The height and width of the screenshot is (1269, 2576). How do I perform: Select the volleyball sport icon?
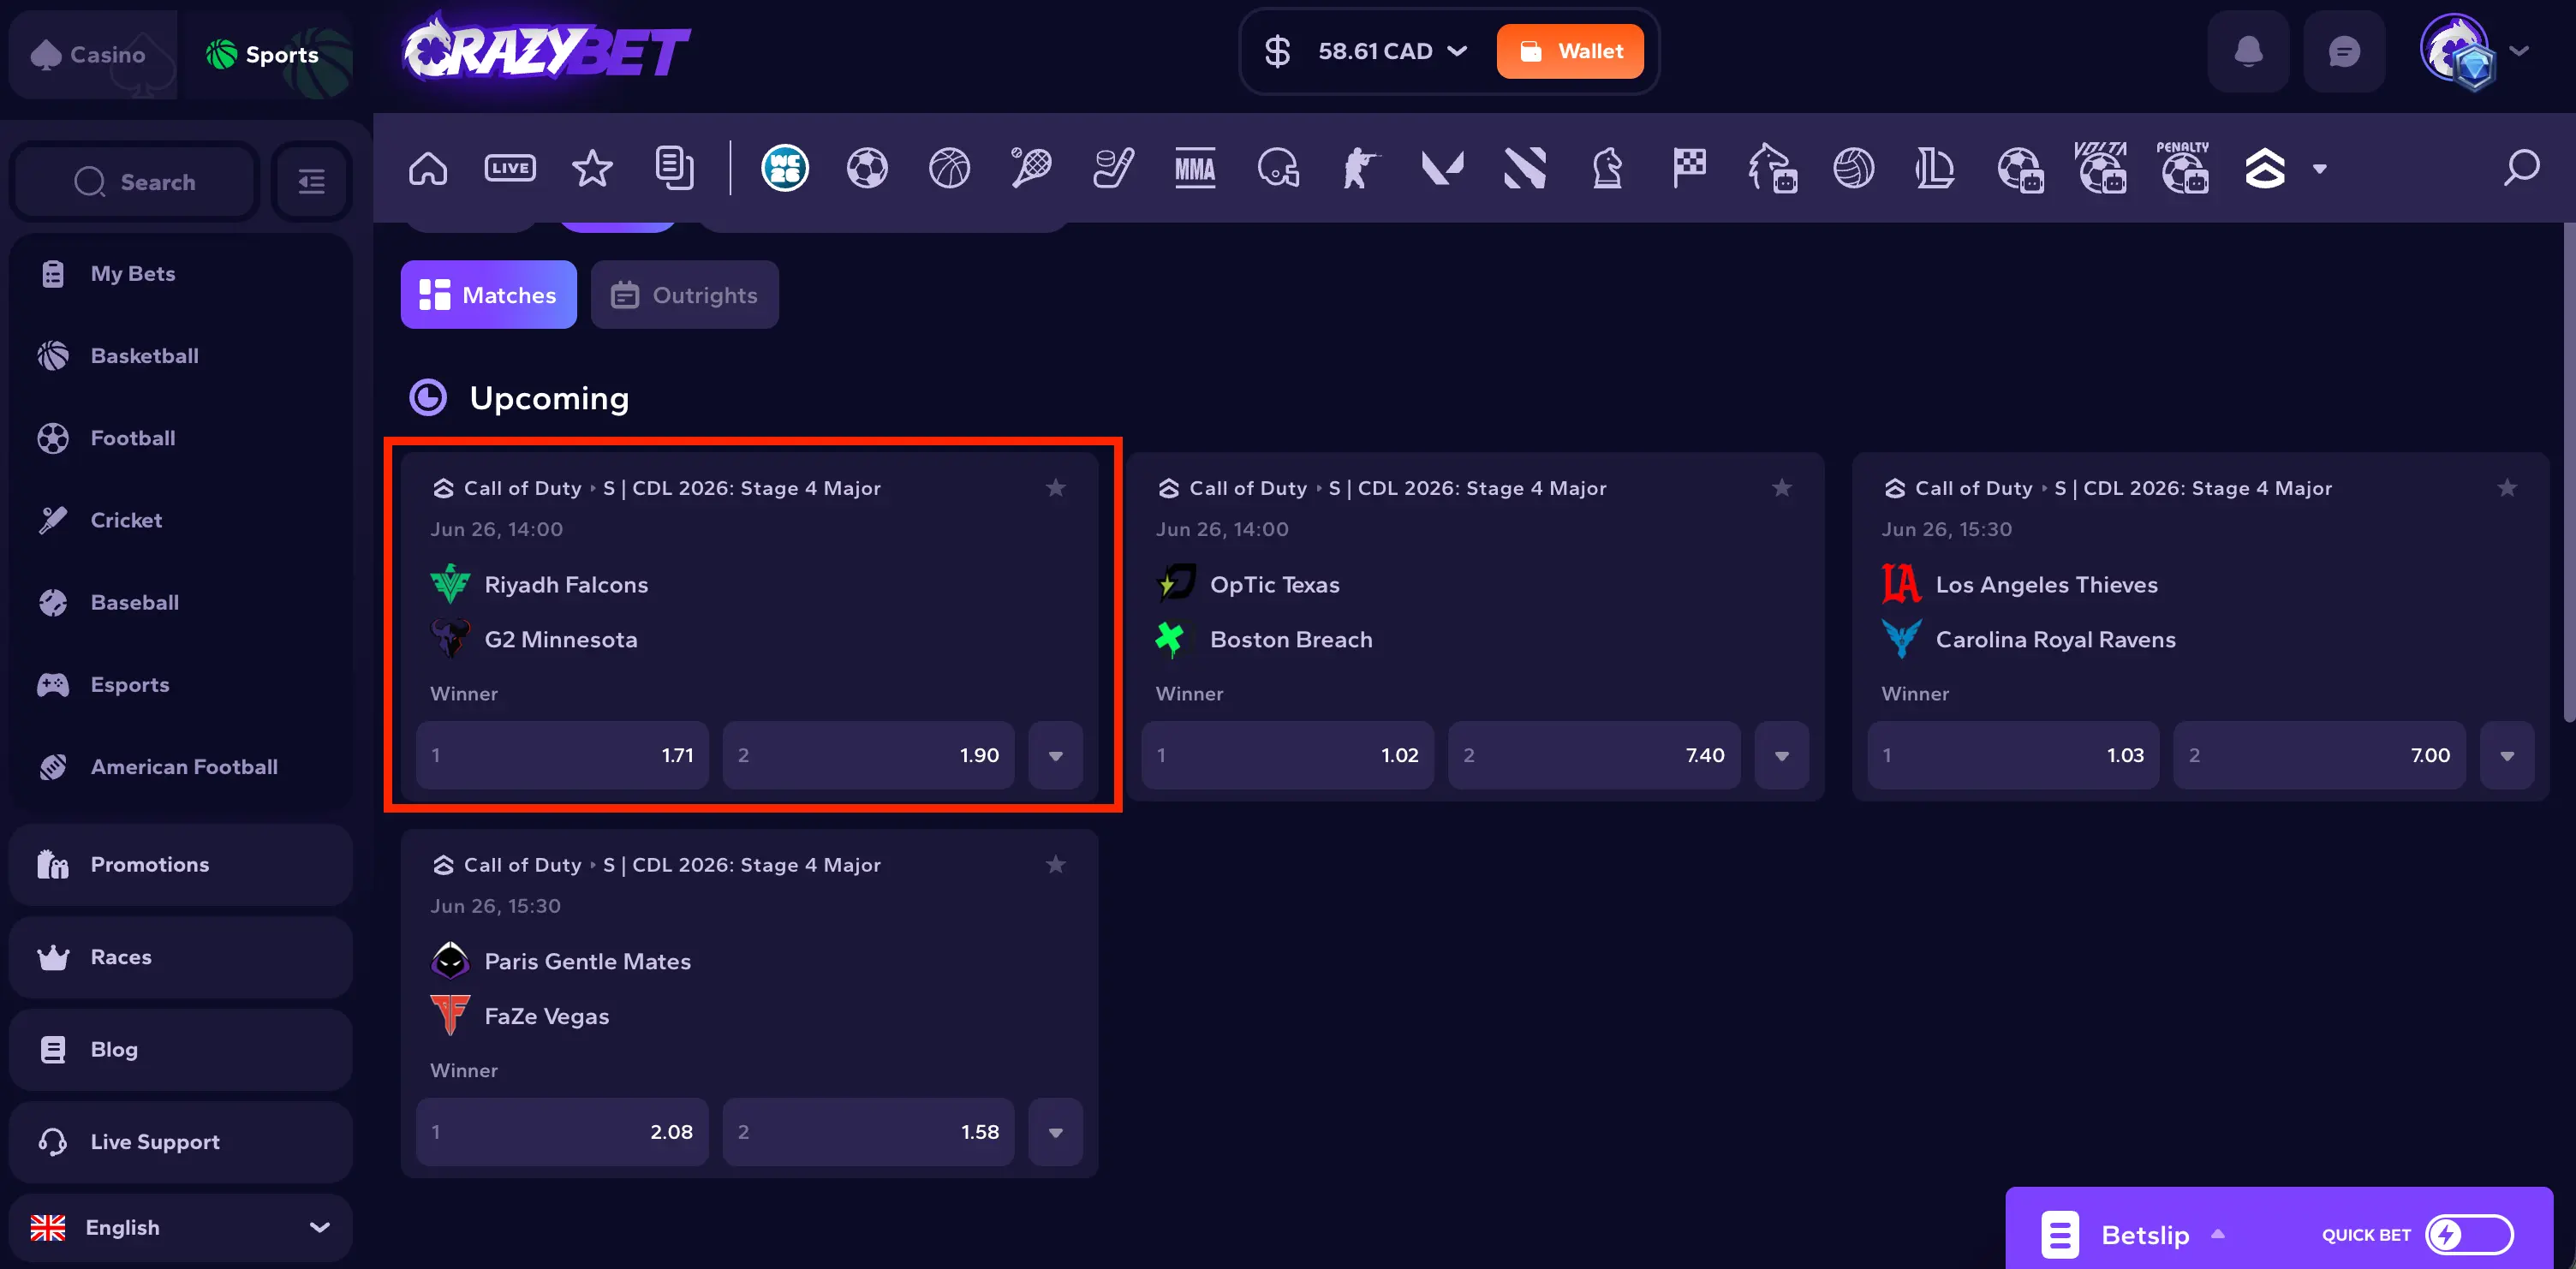[1854, 168]
